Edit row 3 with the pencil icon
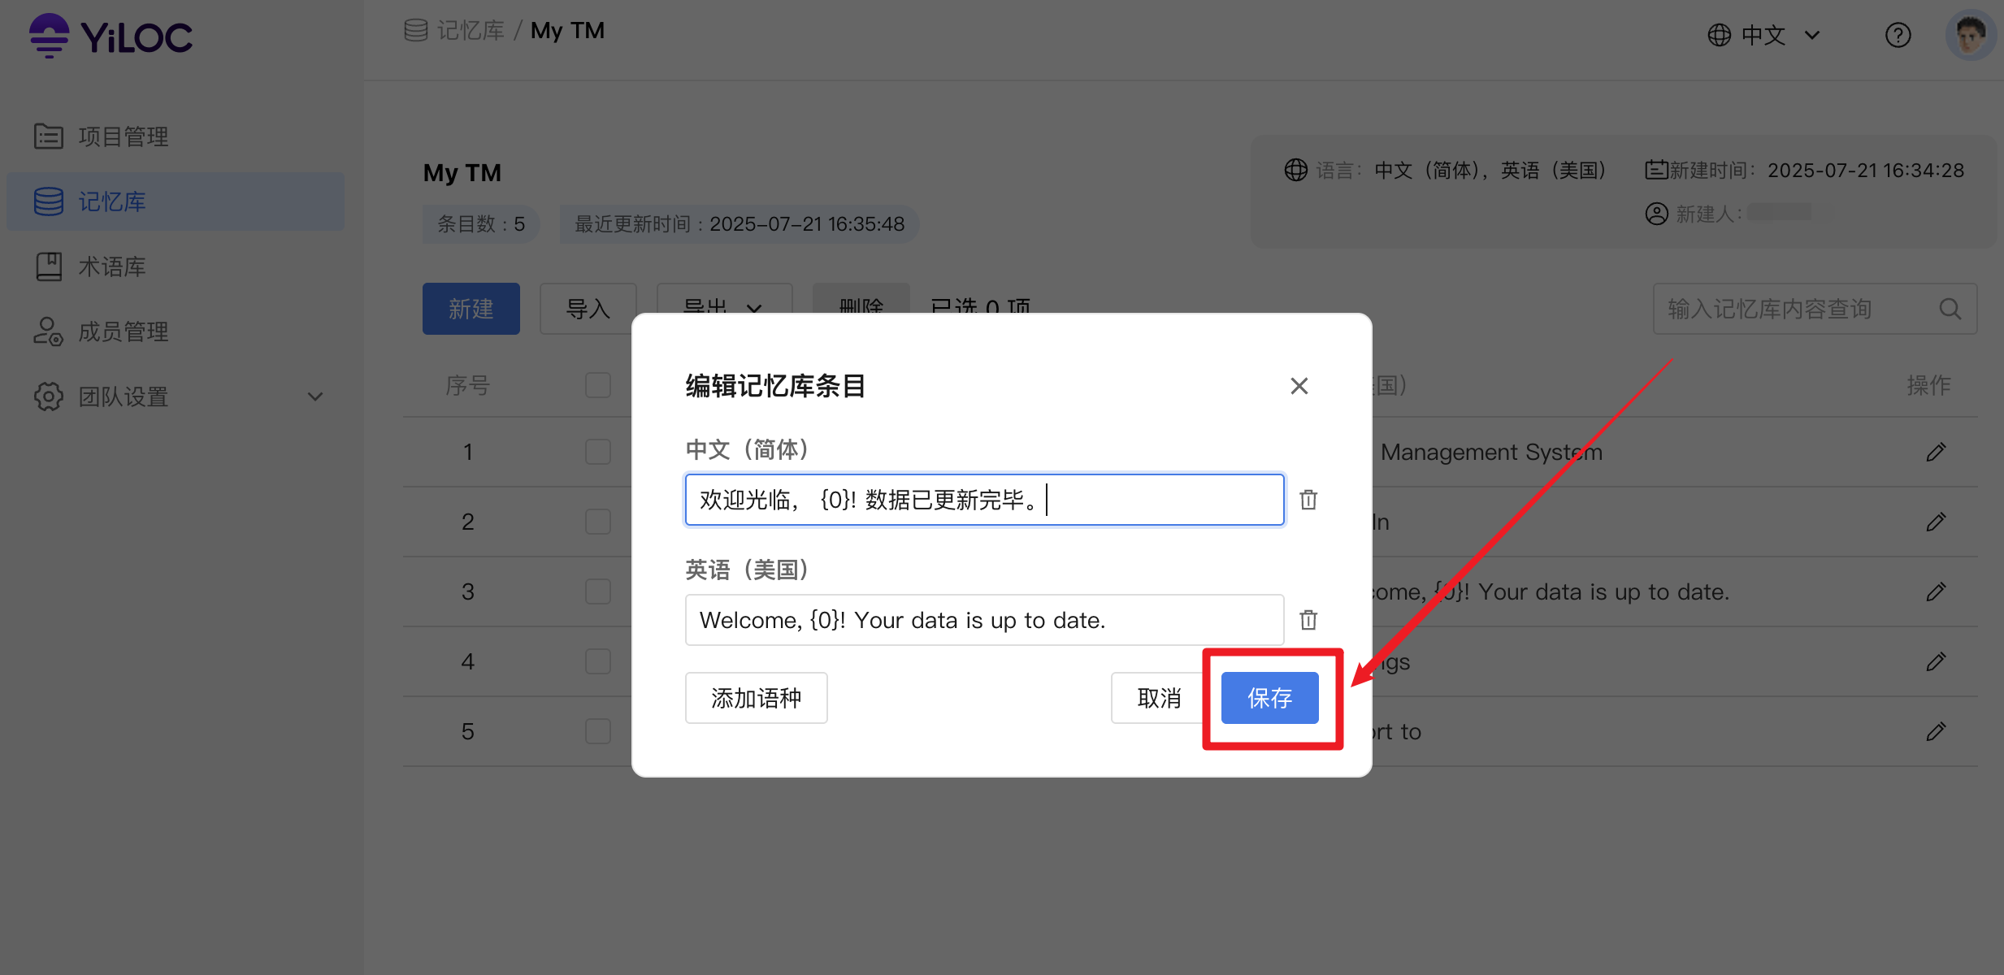 point(1936,591)
